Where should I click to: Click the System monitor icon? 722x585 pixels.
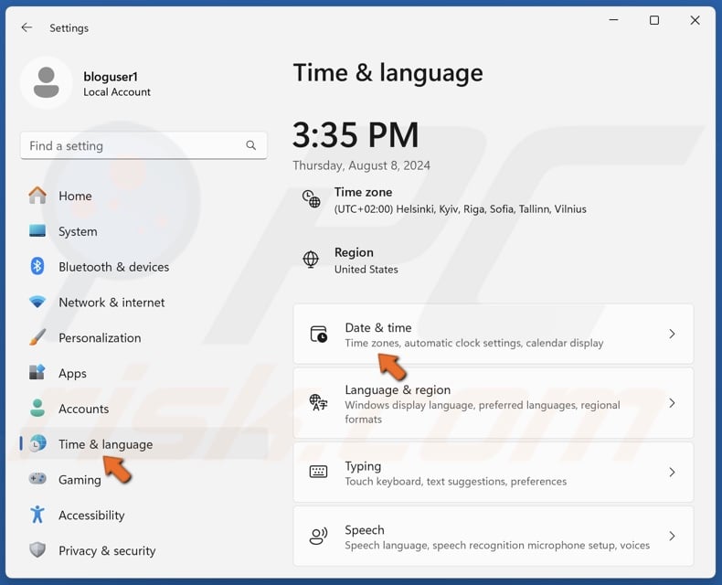(x=37, y=230)
